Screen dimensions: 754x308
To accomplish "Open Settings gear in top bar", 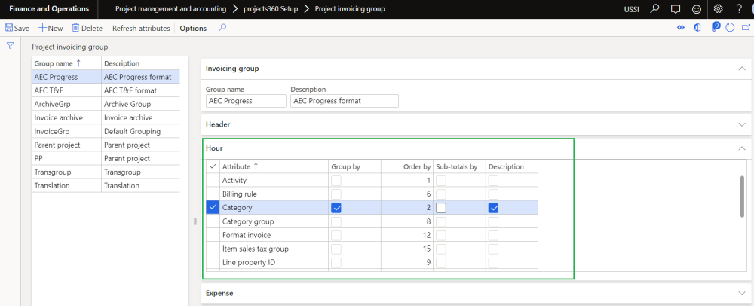I will 718,9.
